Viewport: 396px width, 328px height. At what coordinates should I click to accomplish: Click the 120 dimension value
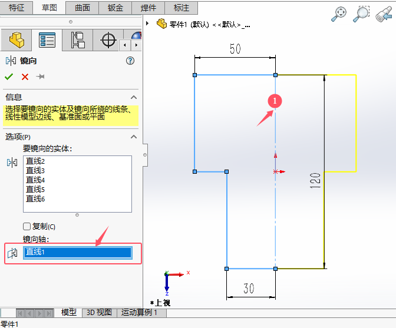click(x=315, y=181)
